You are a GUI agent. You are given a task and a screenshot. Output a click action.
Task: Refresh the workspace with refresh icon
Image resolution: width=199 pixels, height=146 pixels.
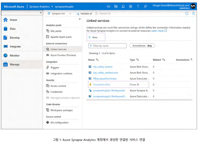click(x=187, y=13)
